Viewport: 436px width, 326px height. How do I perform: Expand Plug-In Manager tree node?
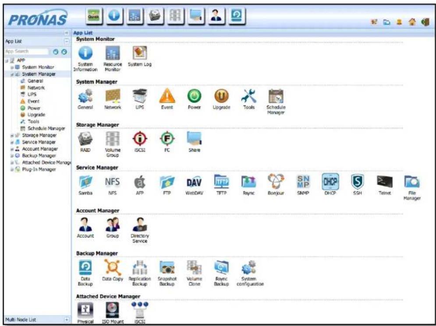[12, 169]
